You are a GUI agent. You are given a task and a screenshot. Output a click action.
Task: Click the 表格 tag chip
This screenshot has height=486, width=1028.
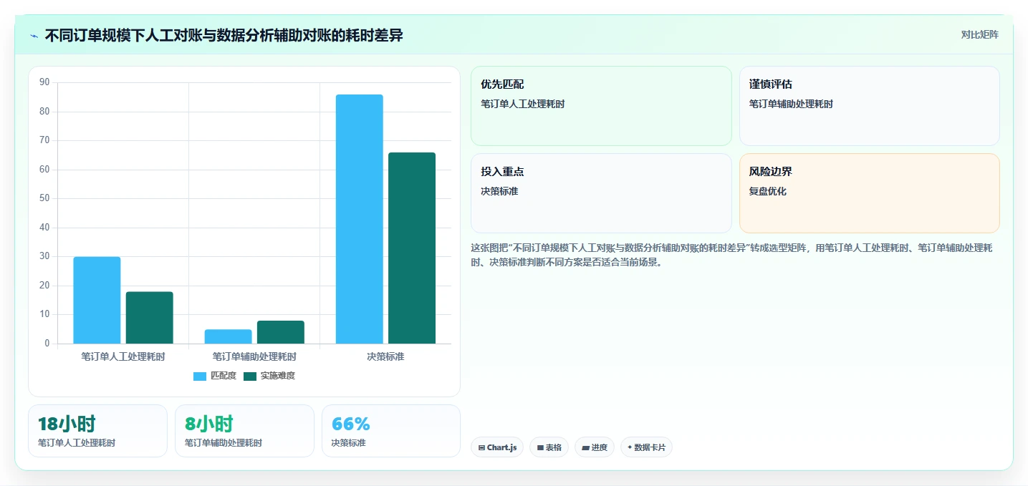pyautogui.click(x=549, y=447)
